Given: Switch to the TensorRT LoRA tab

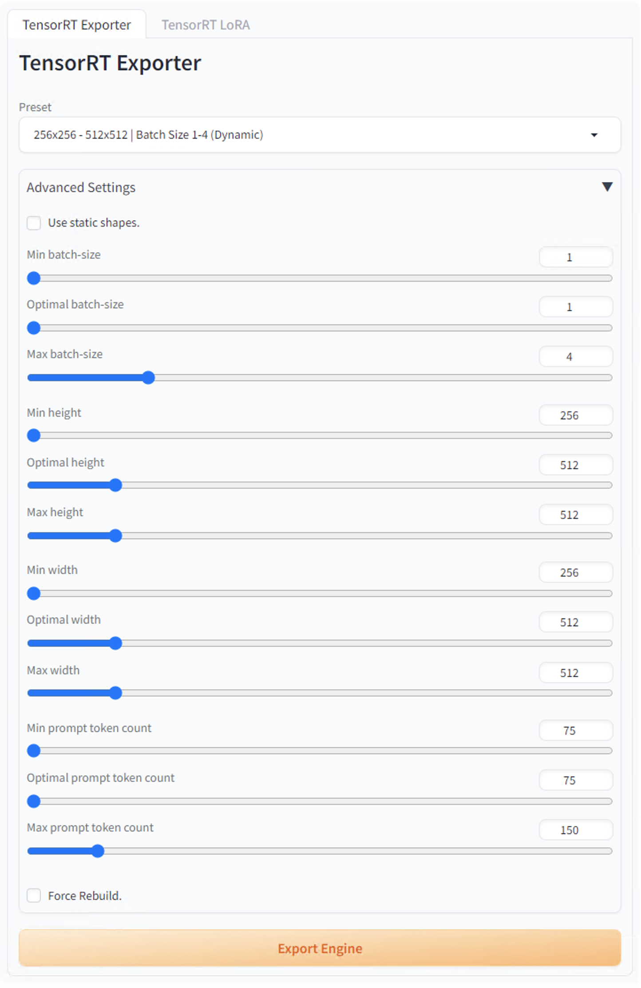Looking at the screenshot, I should [206, 25].
